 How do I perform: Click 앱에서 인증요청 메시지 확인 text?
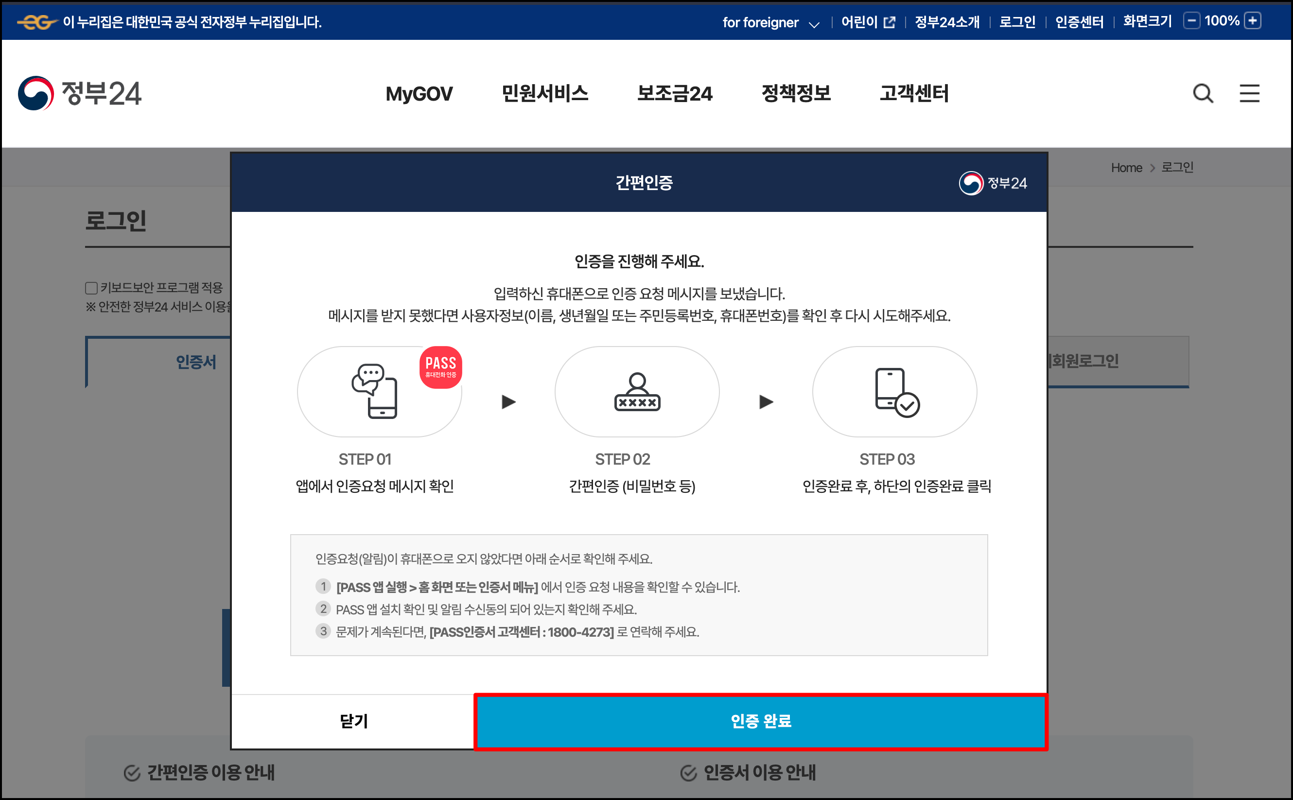coord(375,486)
